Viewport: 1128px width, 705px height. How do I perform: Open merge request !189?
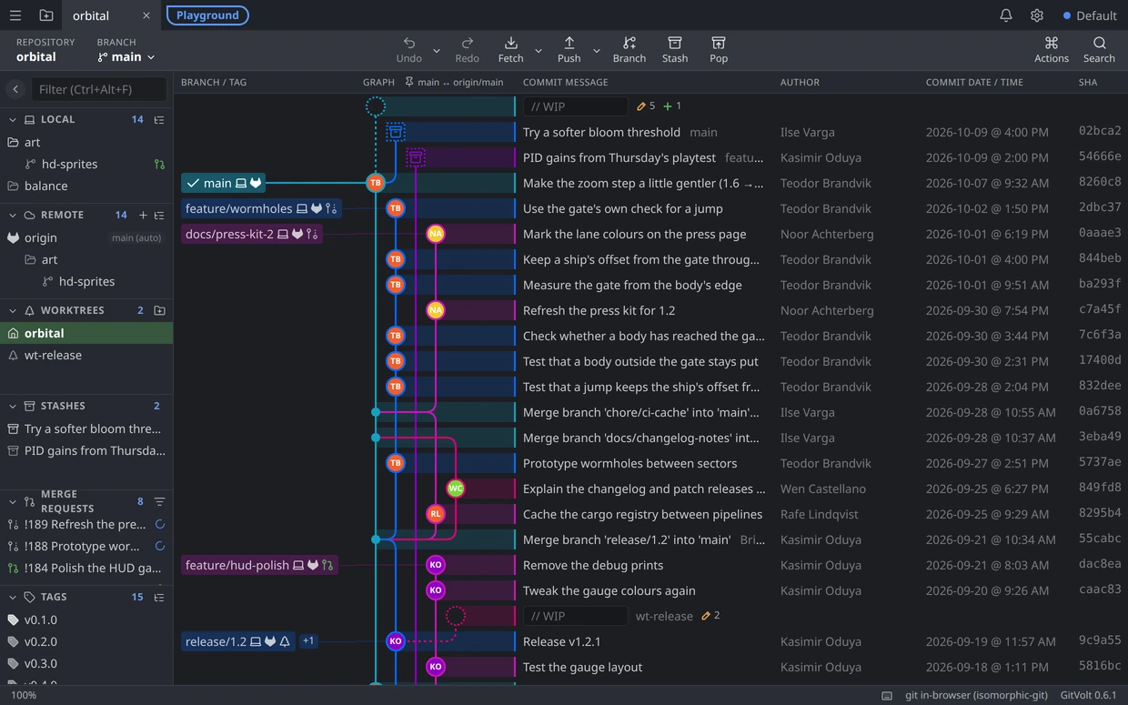click(86, 524)
